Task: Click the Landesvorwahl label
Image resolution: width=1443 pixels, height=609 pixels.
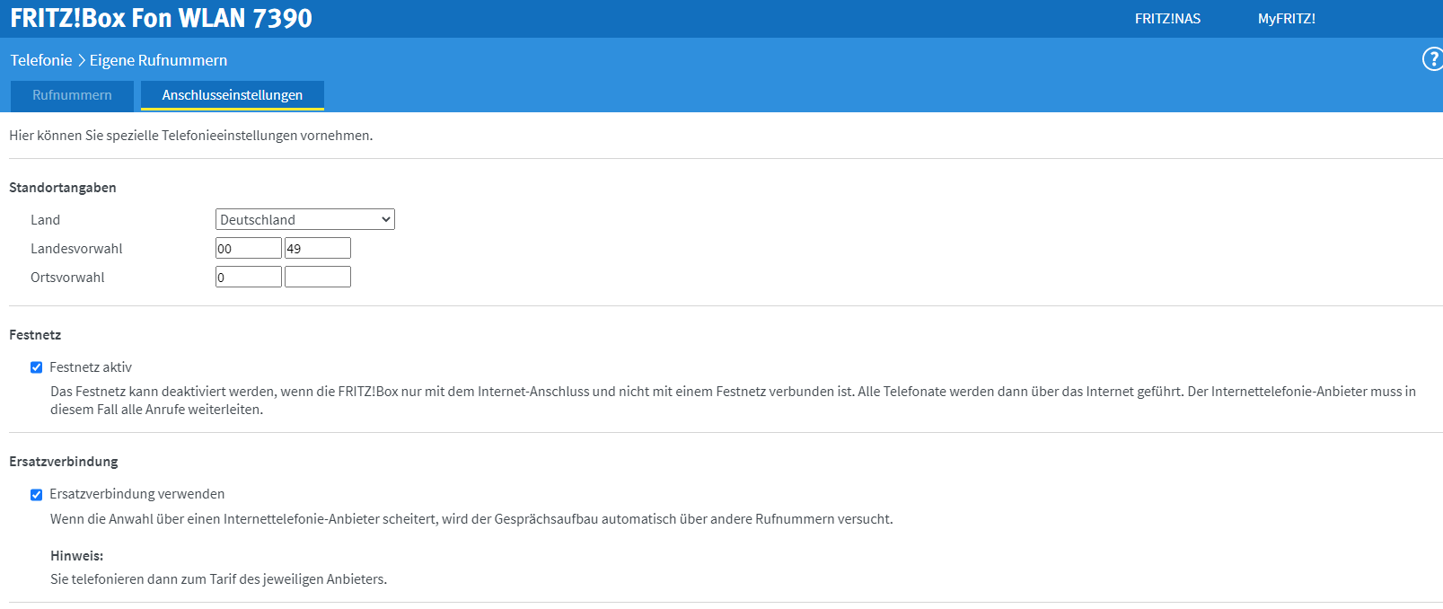Action: 76,249
